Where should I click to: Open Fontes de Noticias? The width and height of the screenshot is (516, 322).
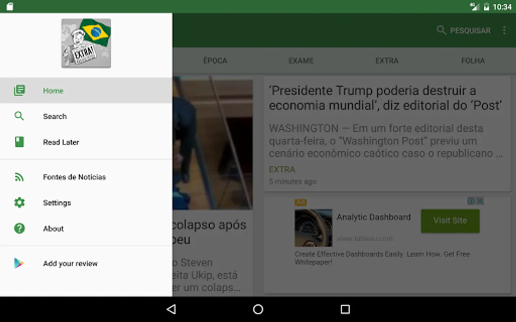(x=86, y=177)
